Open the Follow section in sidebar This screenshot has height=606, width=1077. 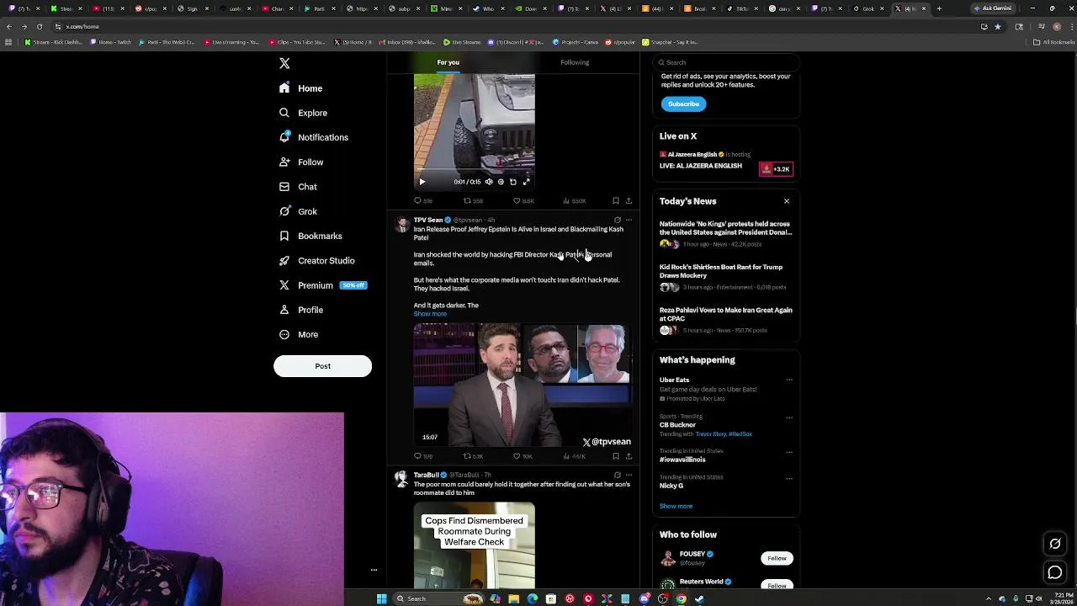[x=301, y=162]
